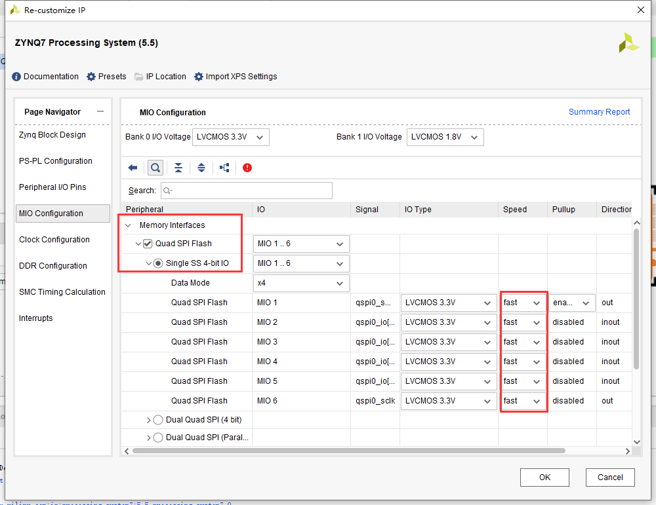
Task: Go to DDR Configuration page
Action: pos(53,266)
